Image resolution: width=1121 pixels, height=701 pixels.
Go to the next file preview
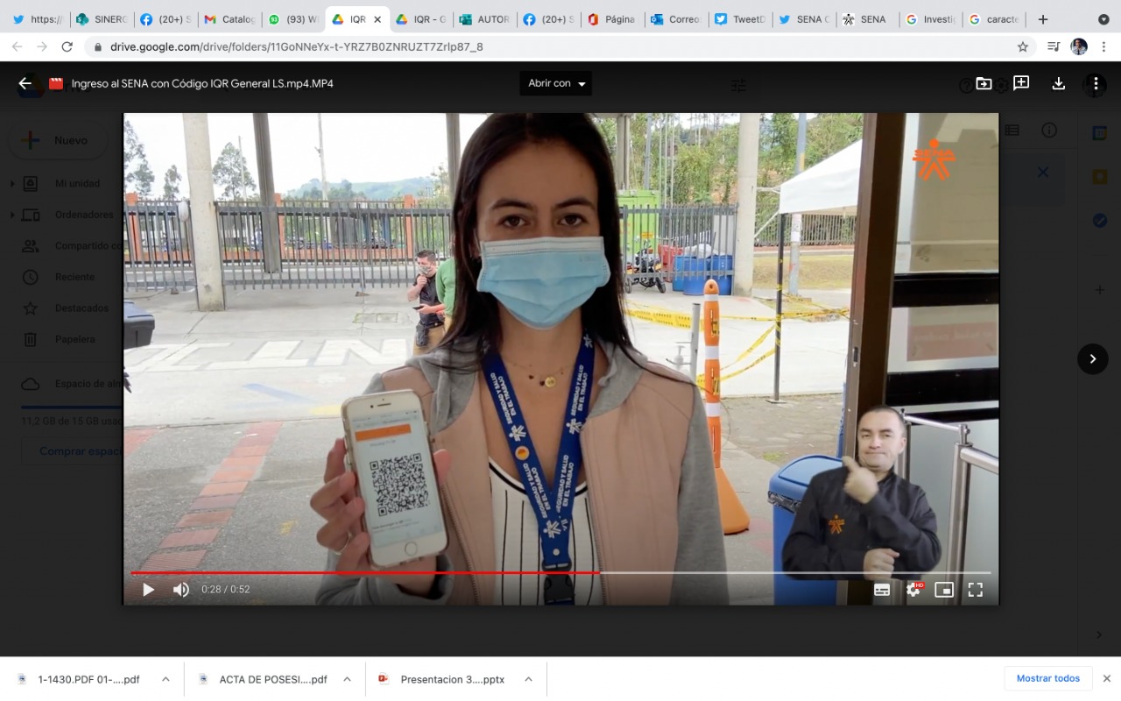(x=1092, y=358)
